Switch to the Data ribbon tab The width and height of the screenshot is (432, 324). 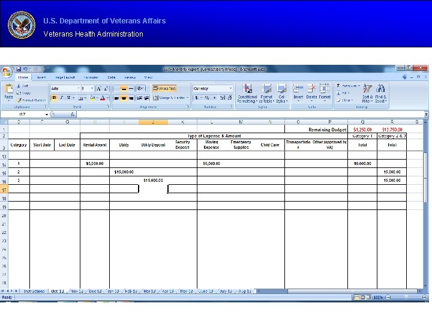pos(112,77)
